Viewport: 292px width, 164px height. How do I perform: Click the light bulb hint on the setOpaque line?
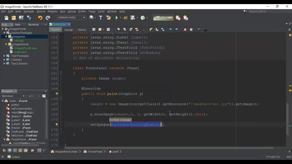click(57, 124)
